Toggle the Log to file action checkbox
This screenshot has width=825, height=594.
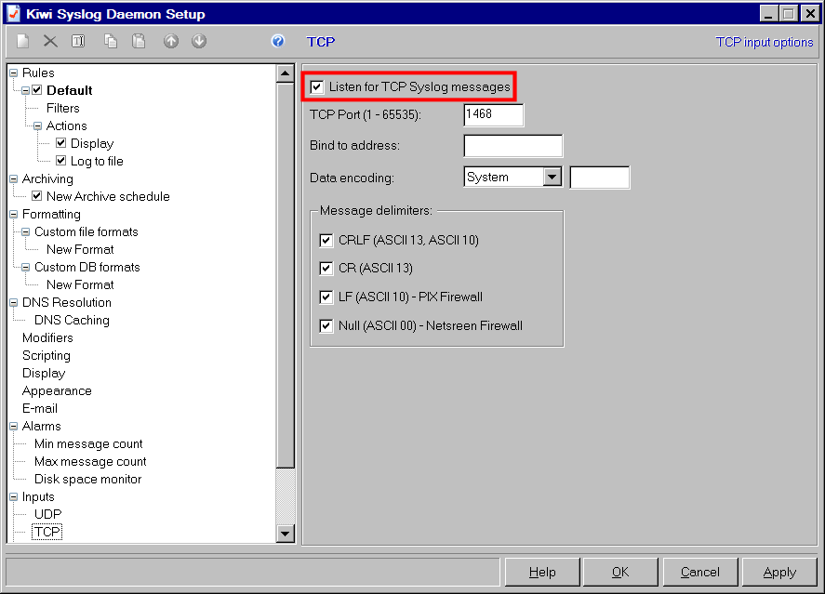tap(61, 160)
